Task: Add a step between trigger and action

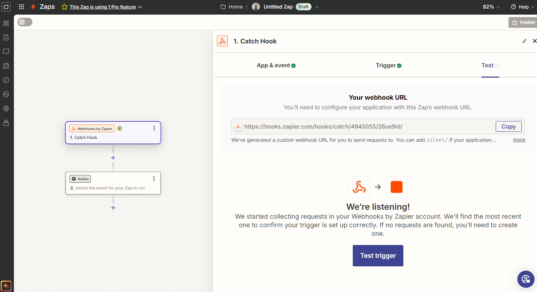Action: pos(113,158)
